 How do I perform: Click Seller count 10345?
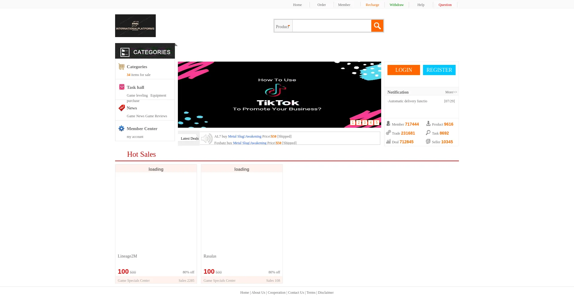[x=447, y=142]
